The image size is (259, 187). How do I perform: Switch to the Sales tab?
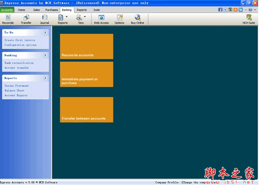point(37,10)
